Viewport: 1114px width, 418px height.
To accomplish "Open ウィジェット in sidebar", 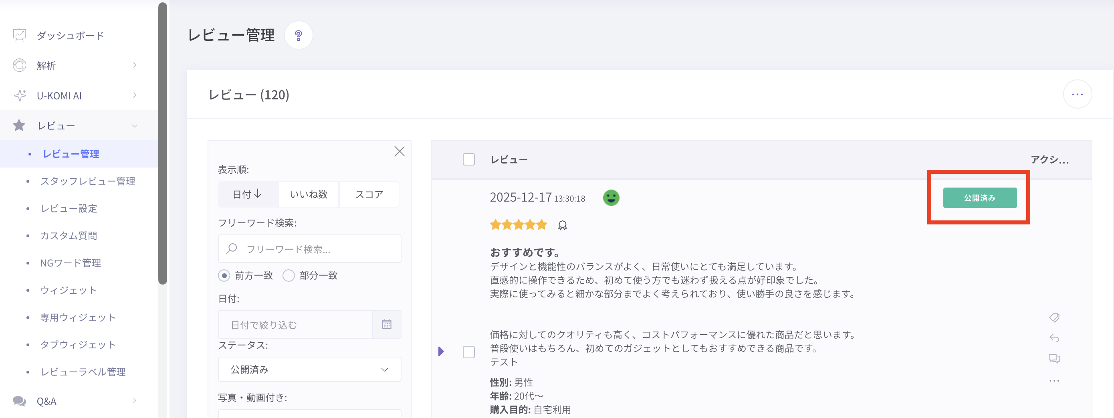I will (69, 290).
